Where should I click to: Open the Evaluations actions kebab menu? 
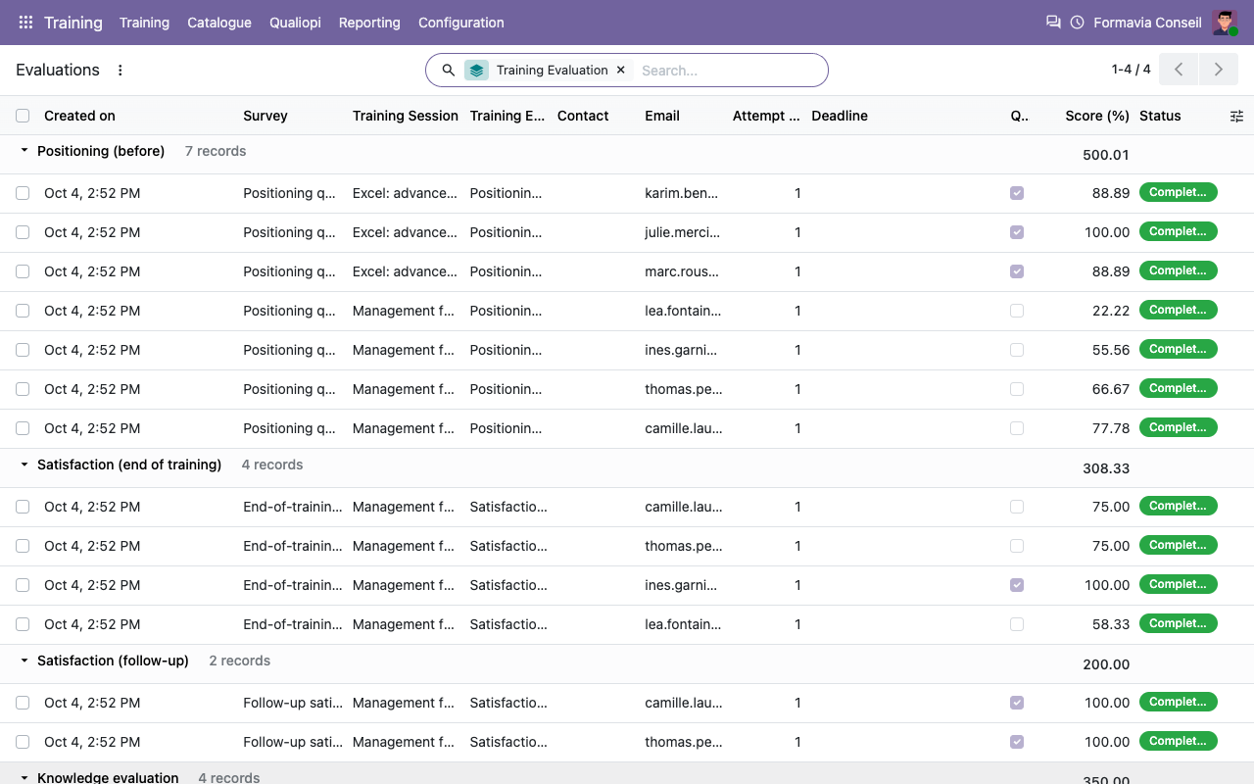pos(121,71)
